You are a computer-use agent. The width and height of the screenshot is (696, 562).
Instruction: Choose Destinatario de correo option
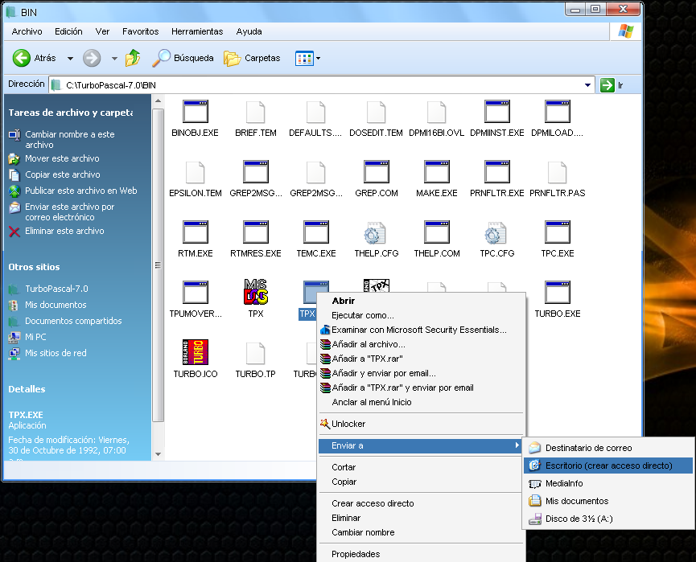[x=608, y=448]
